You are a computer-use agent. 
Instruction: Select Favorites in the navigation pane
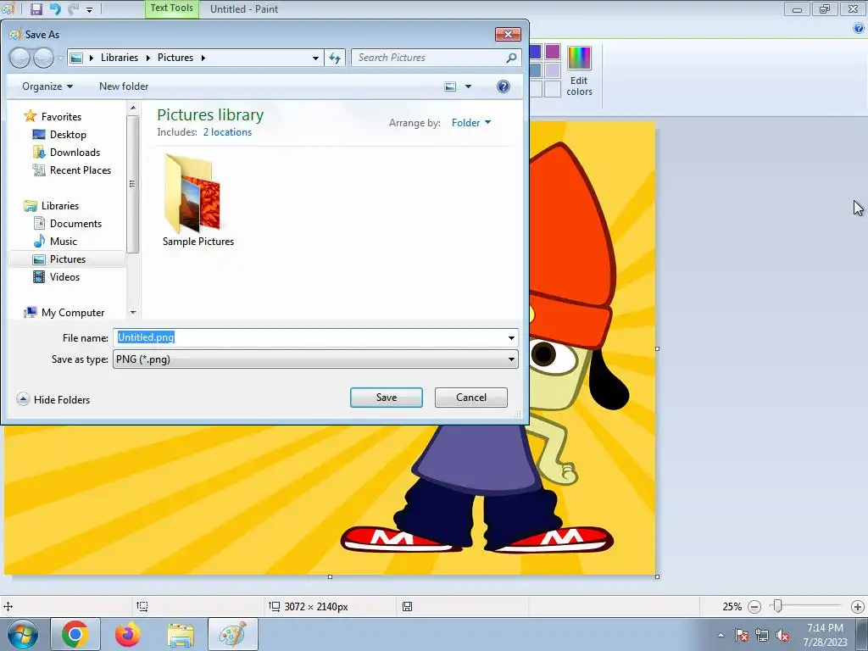pyautogui.click(x=61, y=117)
